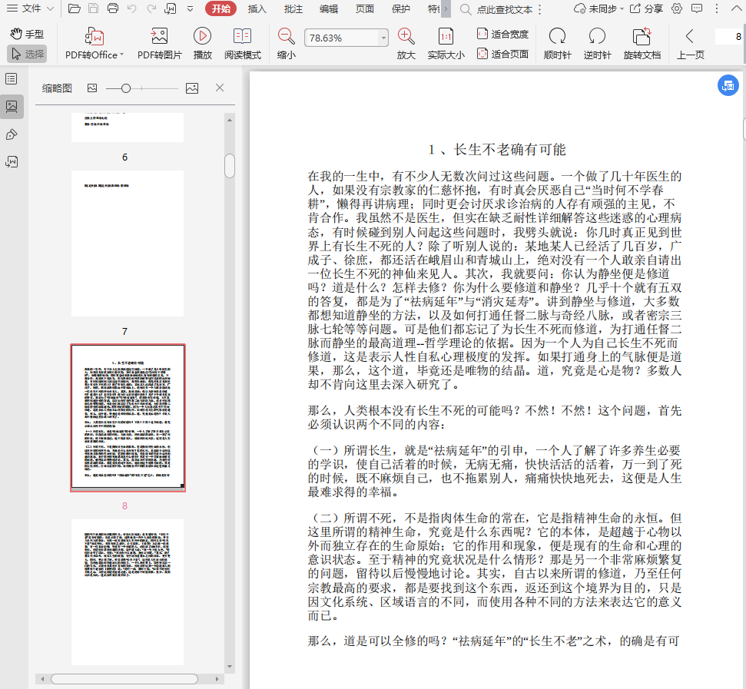Open the bookmarks outline sidebar icon
Image resolution: width=746 pixels, height=689 pixels.
(x=12, y=79)
